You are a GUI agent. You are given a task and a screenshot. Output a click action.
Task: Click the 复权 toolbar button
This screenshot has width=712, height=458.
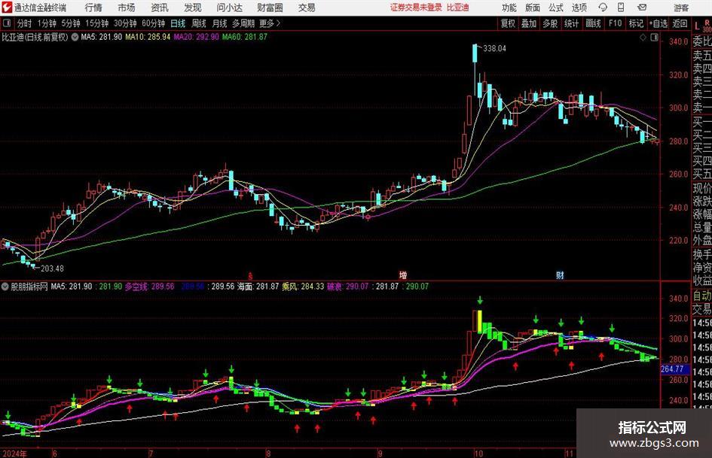coord(508,23)
